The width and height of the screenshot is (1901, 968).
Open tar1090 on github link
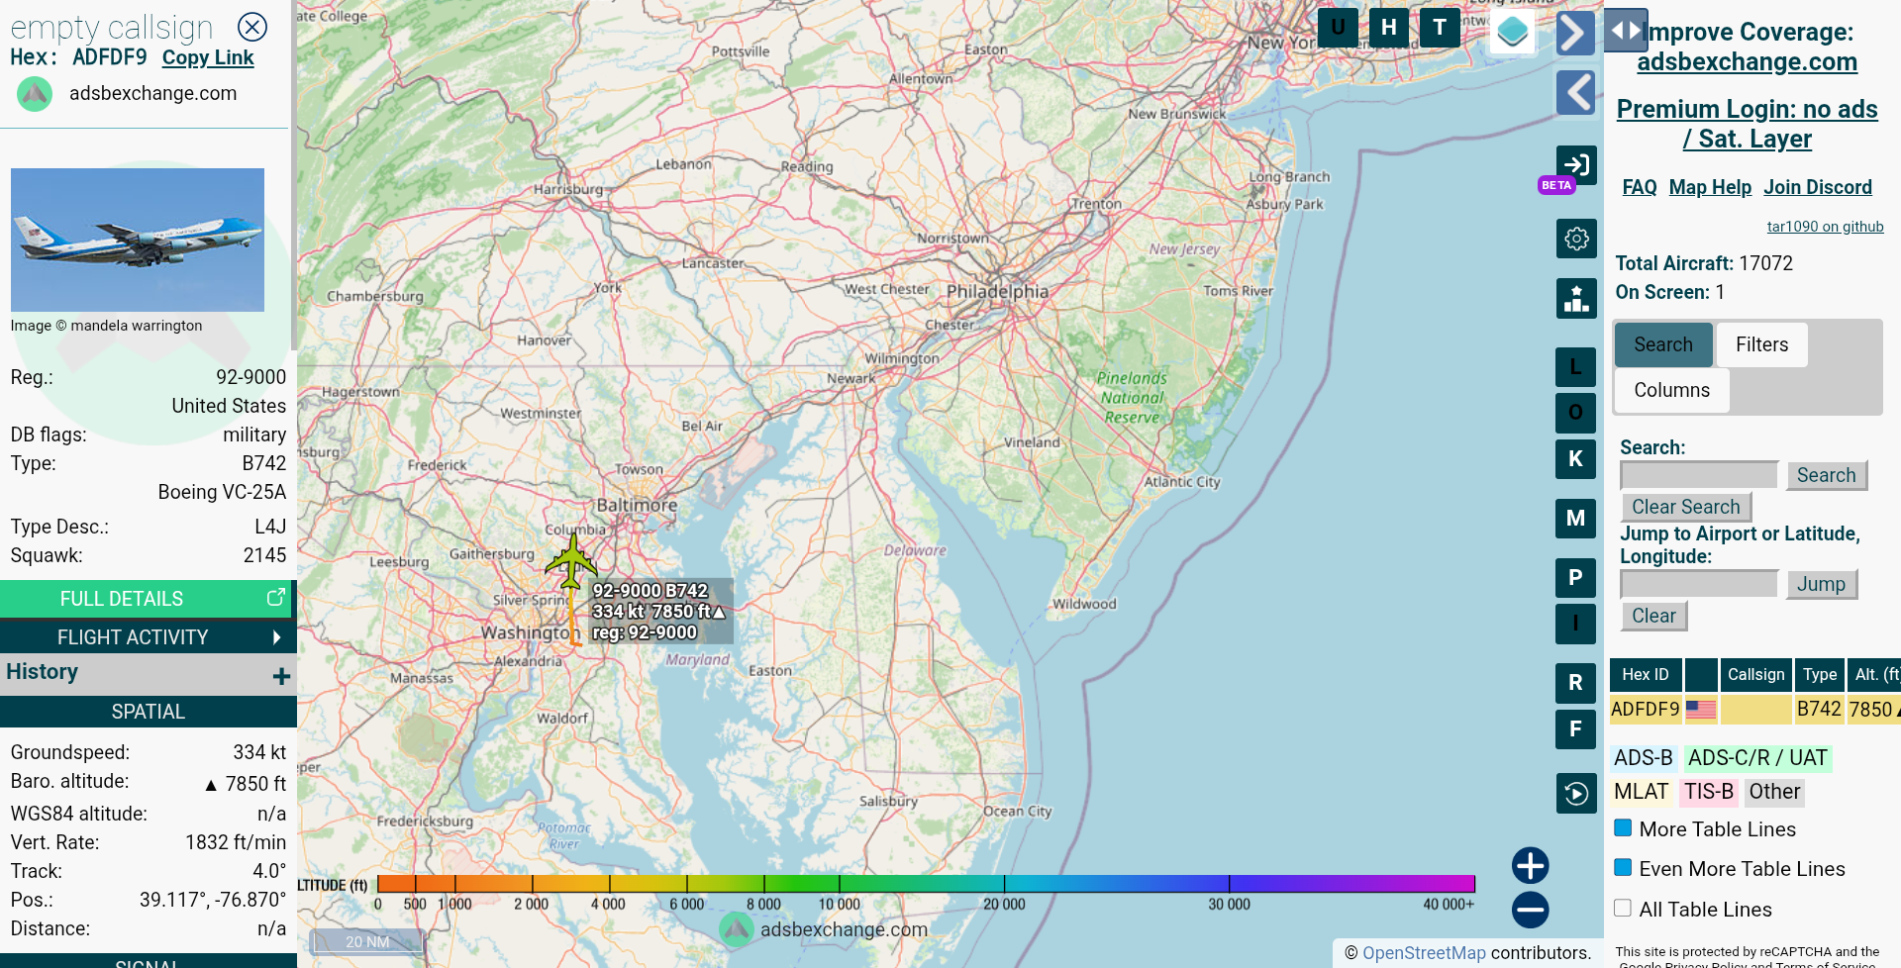point(1825,227)
